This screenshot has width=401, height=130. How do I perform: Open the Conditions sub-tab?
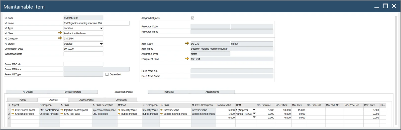(121, 100)
